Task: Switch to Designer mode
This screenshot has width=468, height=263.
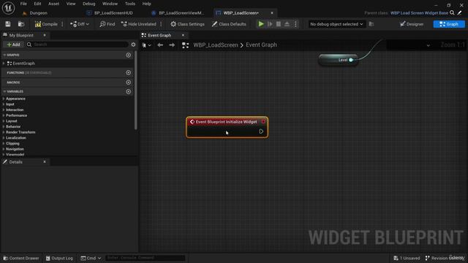Action: click(x=412, y=24)
